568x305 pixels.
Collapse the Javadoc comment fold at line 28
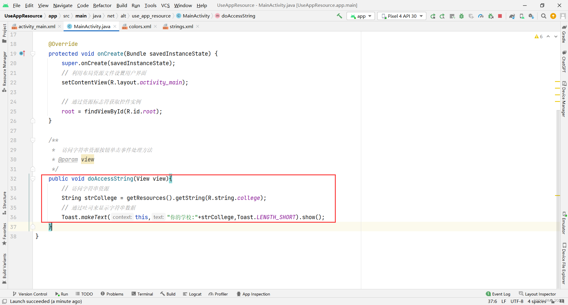33,140
